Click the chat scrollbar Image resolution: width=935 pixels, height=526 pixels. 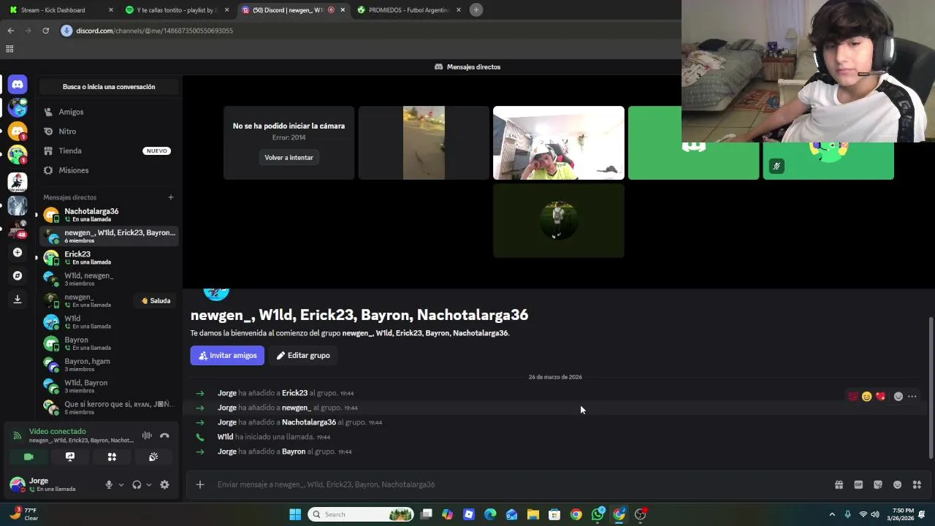(931, 388)
